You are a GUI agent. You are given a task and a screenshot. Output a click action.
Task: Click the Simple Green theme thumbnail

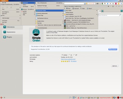pyautogui.click(x=36, y=35)
